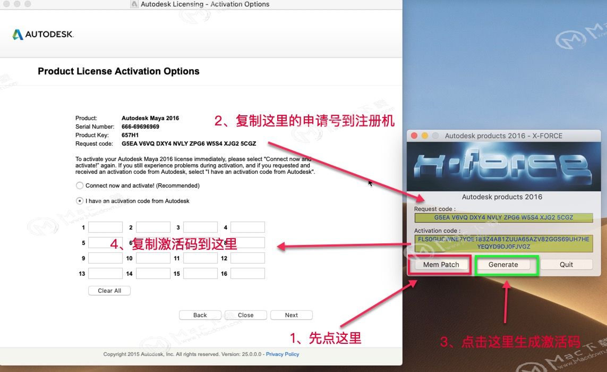Click the Mem Patch button in X-FORCE
The image size is (607, 372).
(441, 265)
